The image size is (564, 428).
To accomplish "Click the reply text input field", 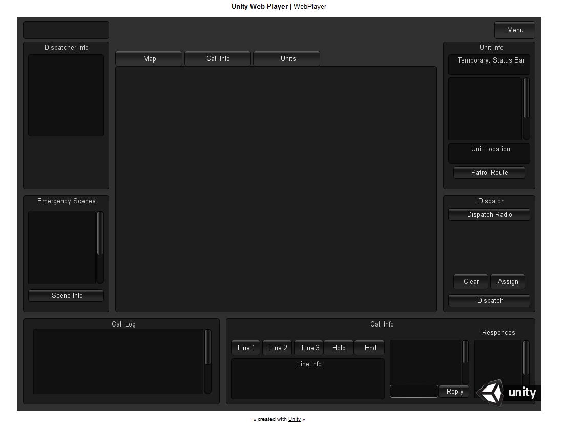I will (414, 392).
